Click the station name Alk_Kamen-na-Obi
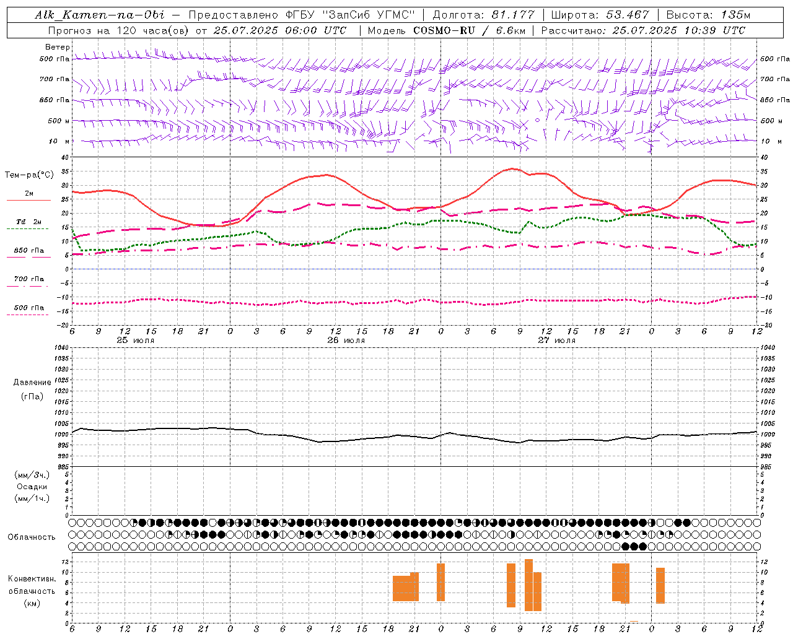The width and height of the screenshot is (793, 634). pos(100,15)
